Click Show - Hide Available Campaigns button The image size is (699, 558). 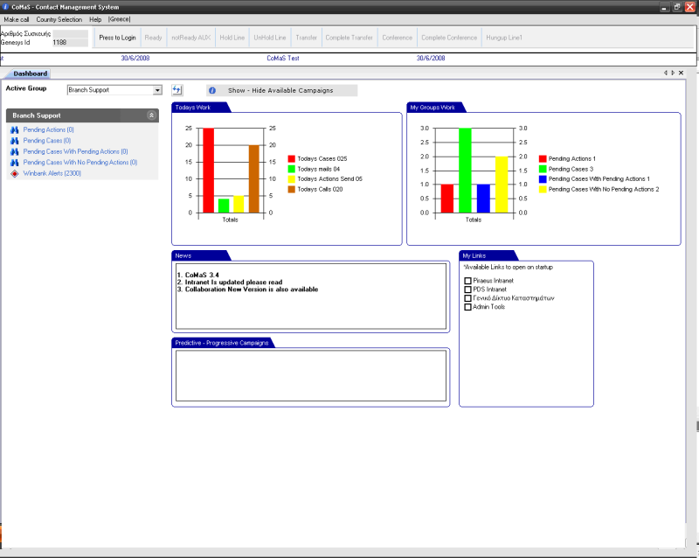coord(281,90)
